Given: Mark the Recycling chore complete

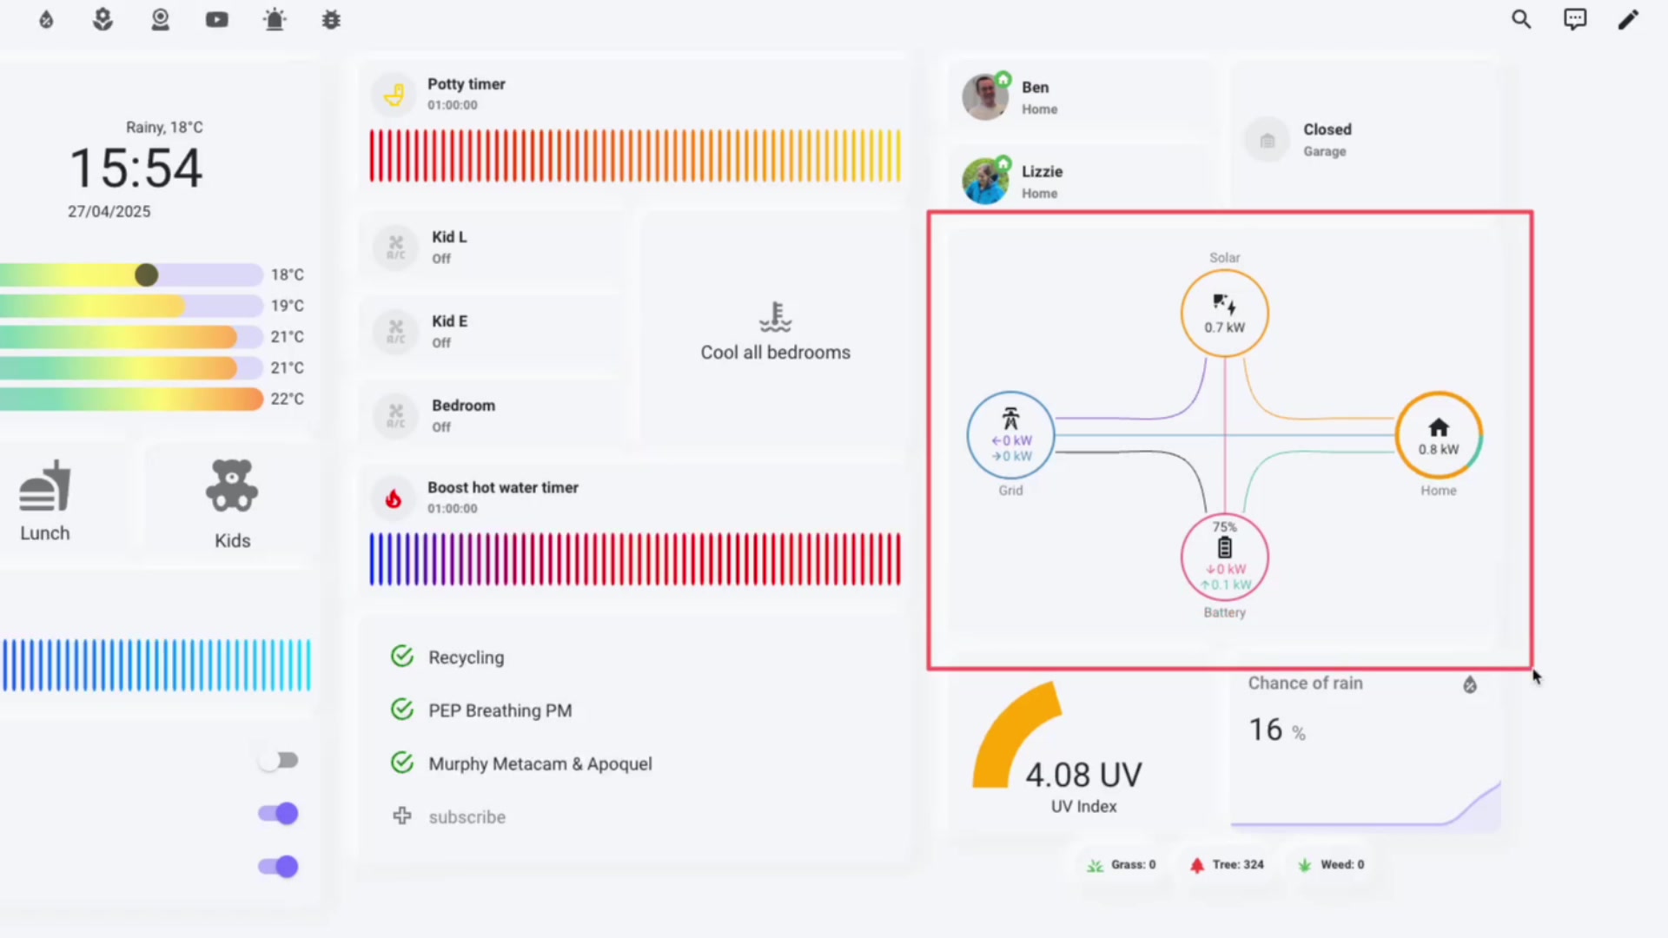Looking at the screenshot, I should [401, 656].
